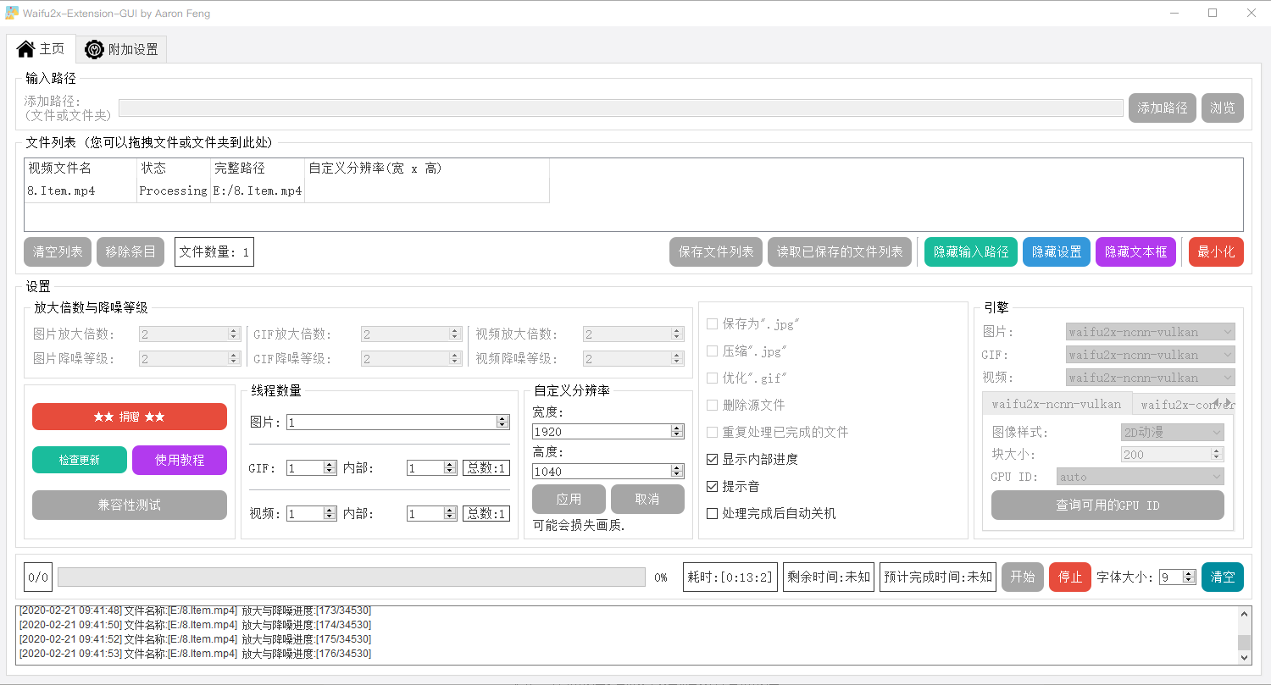
Task: Toggle the 显示内部进度 checkbox
Action: 713,460
